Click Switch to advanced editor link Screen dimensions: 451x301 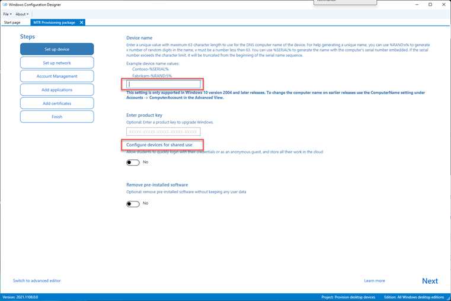(37, 281)
